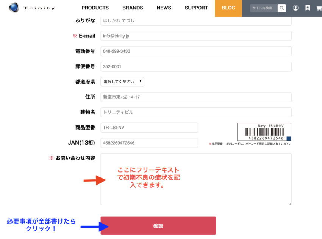This screenshot has height=239, width=322.
Task: Click the search magnifier icon
Action: (x=281, y=8)
